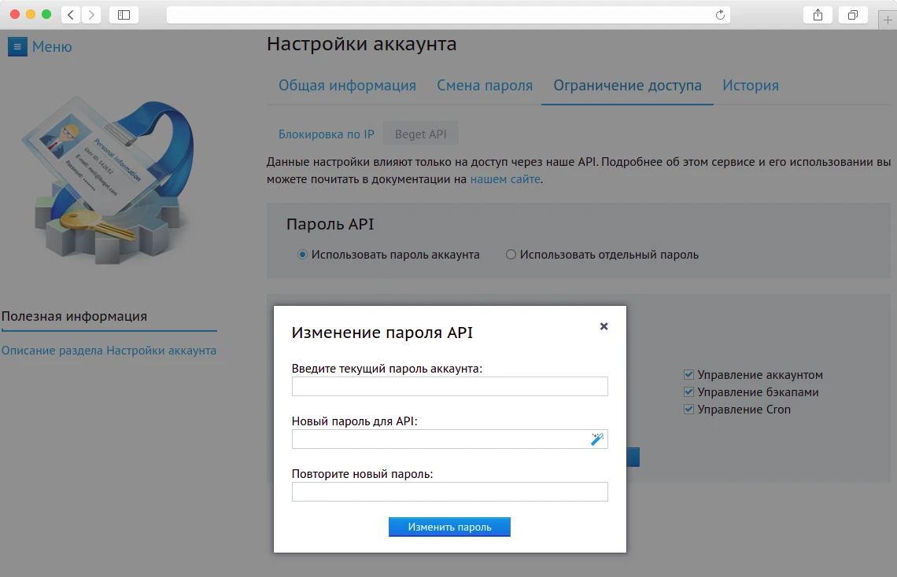Disable «Управление Cron» checkbox
This screenshot has height=577, width=897.
tap(688, 409)
